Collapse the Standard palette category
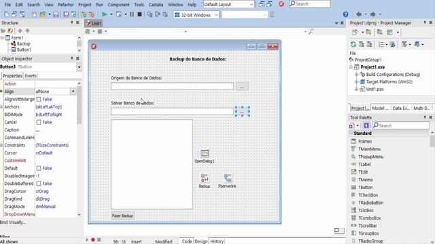The height and width of the screenshot is (244, 435). point(351,133)
